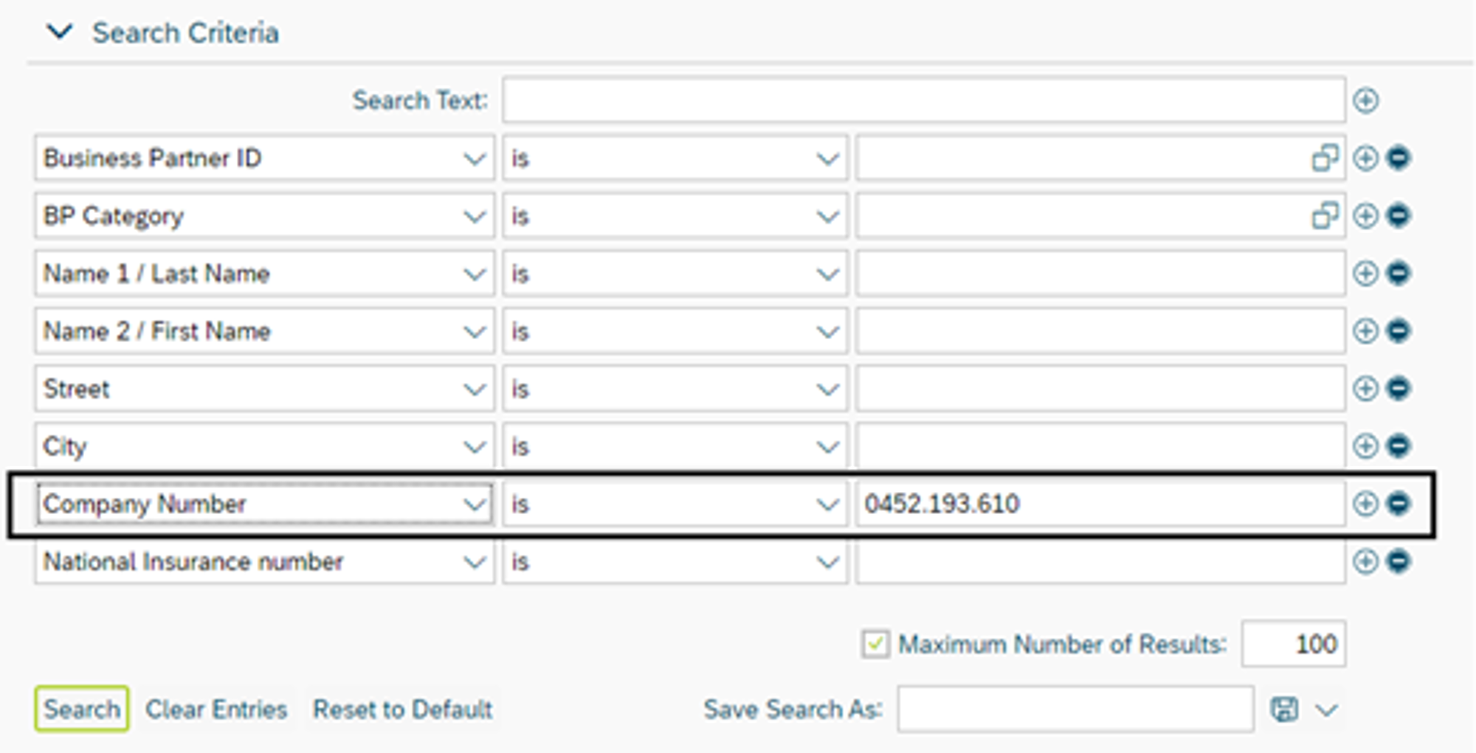
Task: Toggle Maximum Number of Results checkbox
Action: click(x=875, y=644)
